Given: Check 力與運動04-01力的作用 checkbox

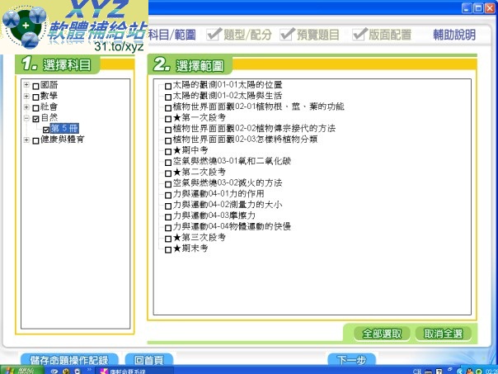Looking at the screenshot, I should pos(168,196).
